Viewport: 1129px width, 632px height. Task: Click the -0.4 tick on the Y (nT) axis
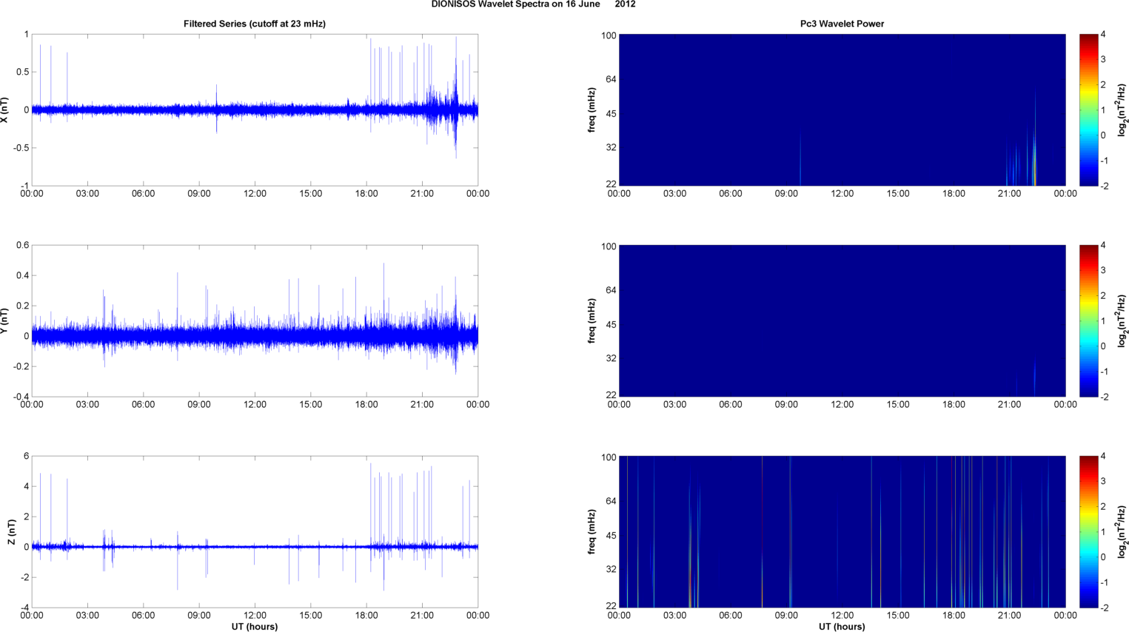click(x=20, y=397)
